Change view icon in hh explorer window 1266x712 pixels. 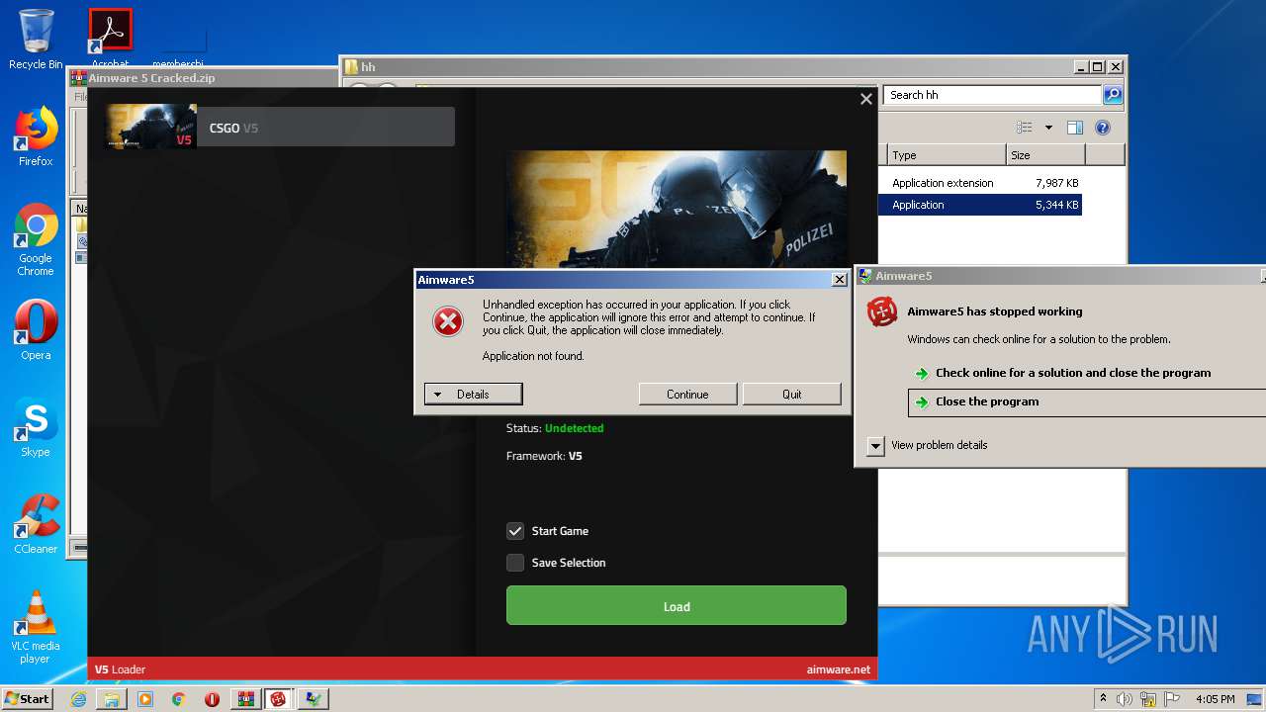pos(1025,128)
